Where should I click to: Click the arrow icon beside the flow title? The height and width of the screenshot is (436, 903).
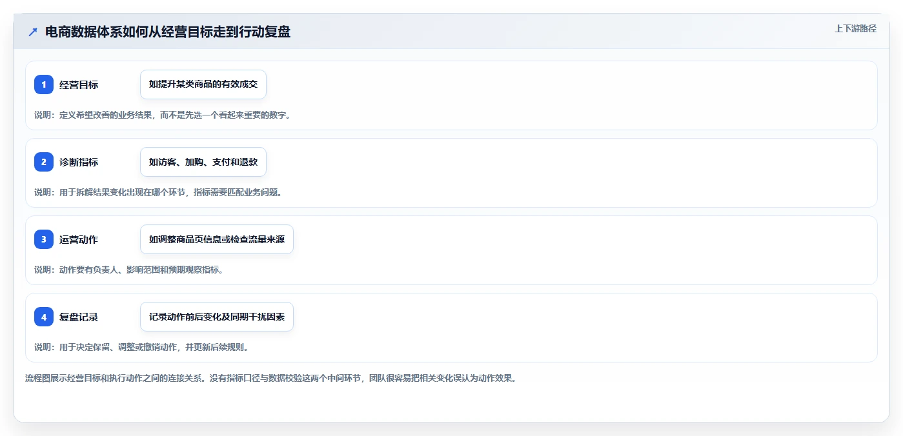point(33,32)
